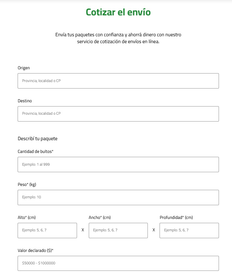Focus the Destino location field

tap(118, 114)
